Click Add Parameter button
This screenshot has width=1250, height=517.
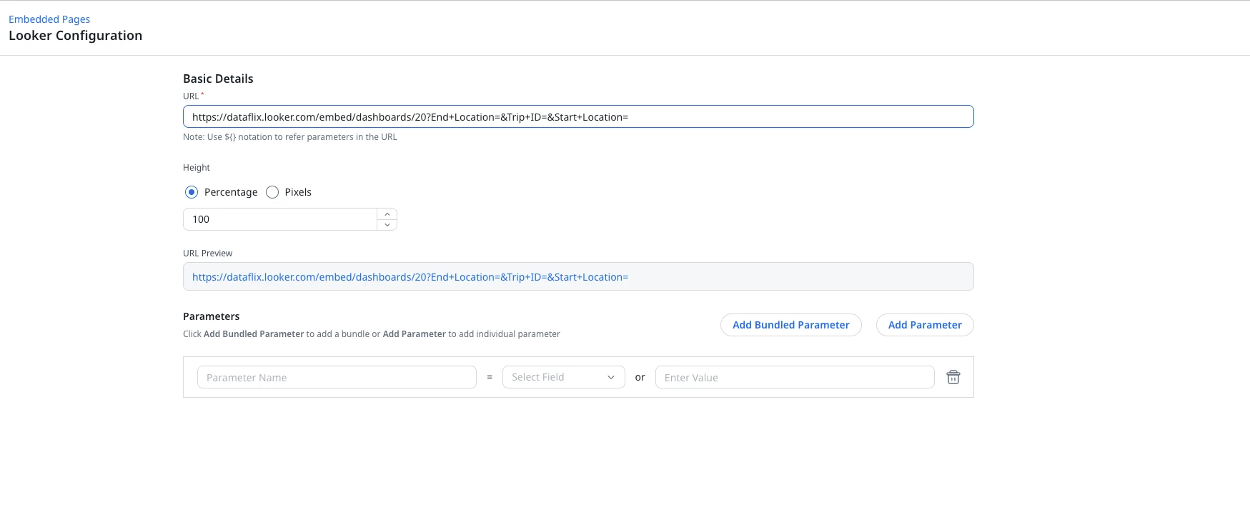point(925,325)
